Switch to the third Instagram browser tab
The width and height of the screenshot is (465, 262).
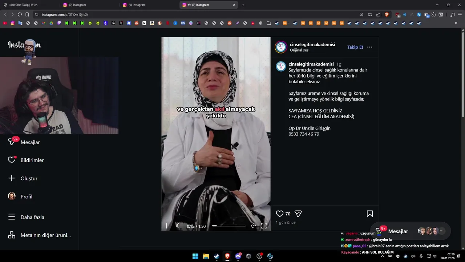tap(149, 5)
